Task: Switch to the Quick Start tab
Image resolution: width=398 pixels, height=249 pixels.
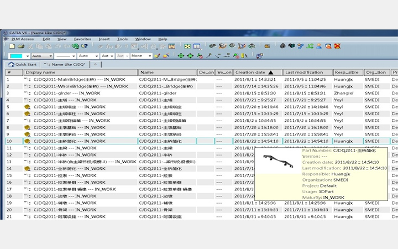Action: pyautogui.click(x=22, y=64)
